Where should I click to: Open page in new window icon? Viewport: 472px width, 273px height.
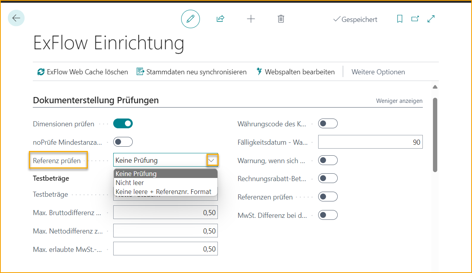pos(415,18)
